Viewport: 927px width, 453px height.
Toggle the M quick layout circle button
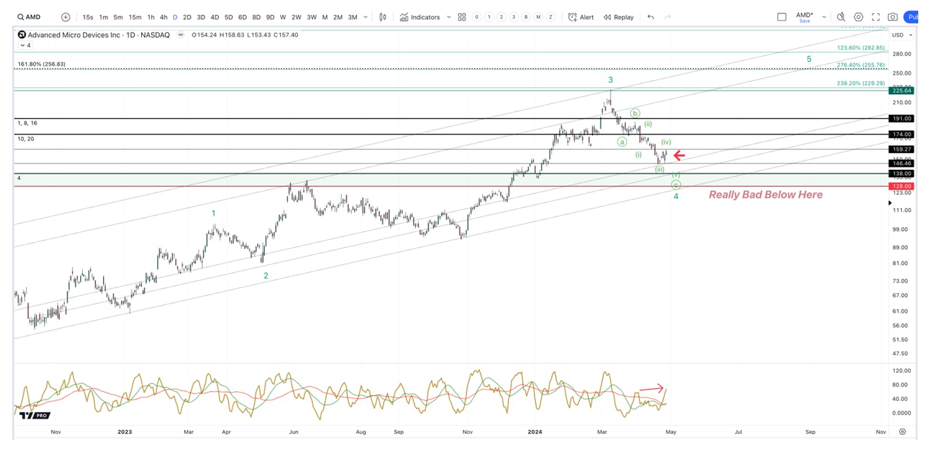[x=538, y=17]
